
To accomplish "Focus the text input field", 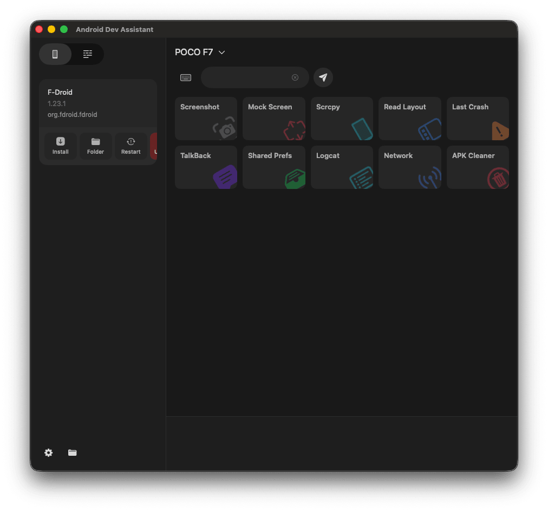I will [x=255, y=77].
